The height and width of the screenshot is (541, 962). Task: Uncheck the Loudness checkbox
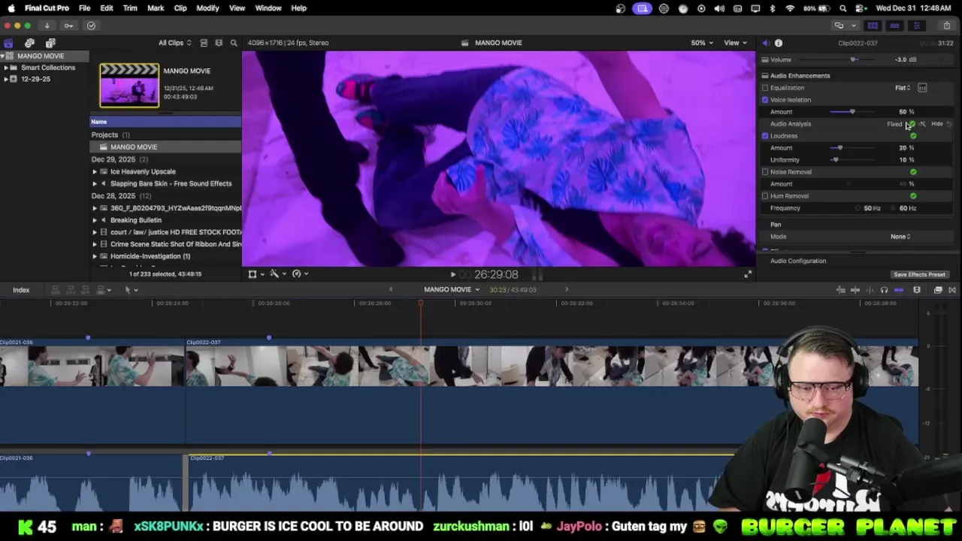[765, 136]
